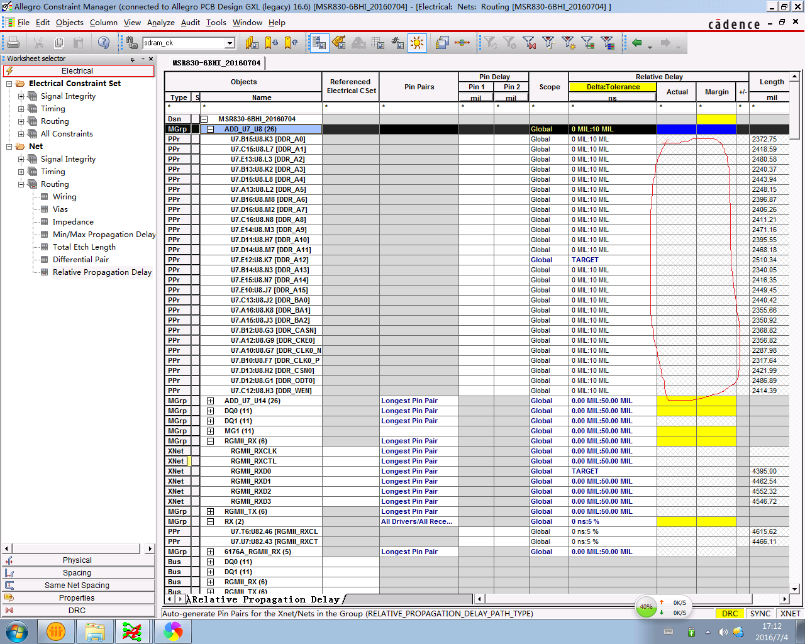
Task: Open the Analyze menu
Action: 160,23
